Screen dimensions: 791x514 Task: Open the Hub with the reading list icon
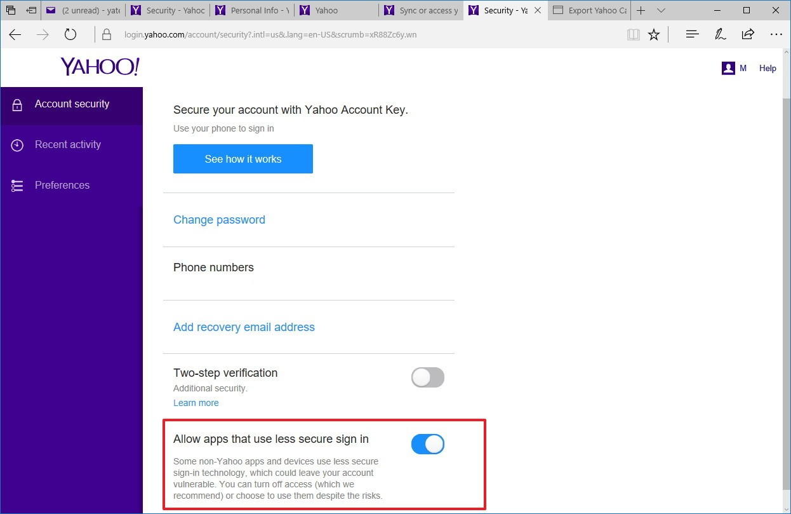click(691, 34)
